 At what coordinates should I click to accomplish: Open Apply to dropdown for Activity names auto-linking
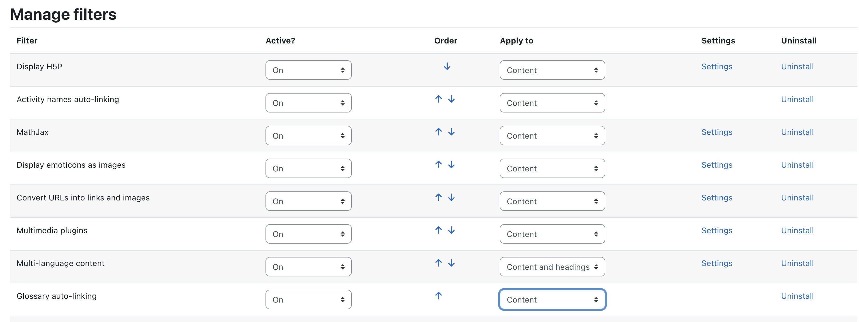(552, 103)
